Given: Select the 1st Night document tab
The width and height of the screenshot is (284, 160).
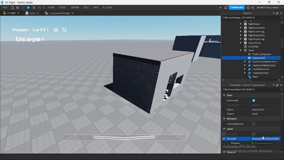Looking at the screenshot, I should click(x=11, y=13).
